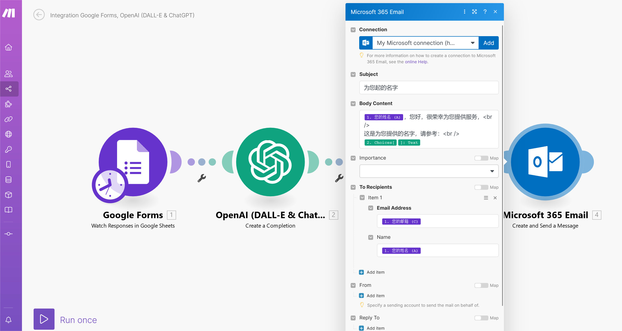
Task: Open the online Help link
Action: (x=416, y=62)
